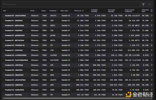Click the Collateral column header
The width and height of the screenshot is (156, 100).
[x=53, y=11]
